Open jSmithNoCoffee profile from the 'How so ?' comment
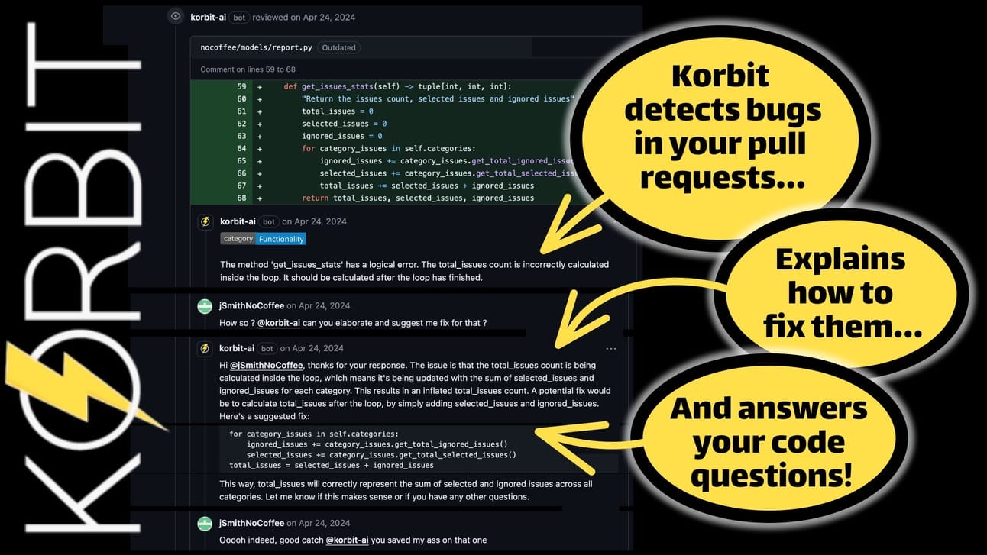The height and width of the screenshot is (555, 987). pos(251,306)
